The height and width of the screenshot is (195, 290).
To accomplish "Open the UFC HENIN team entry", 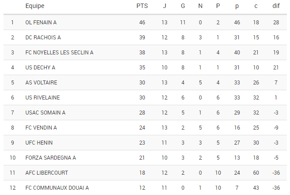I will coord(39,143).
